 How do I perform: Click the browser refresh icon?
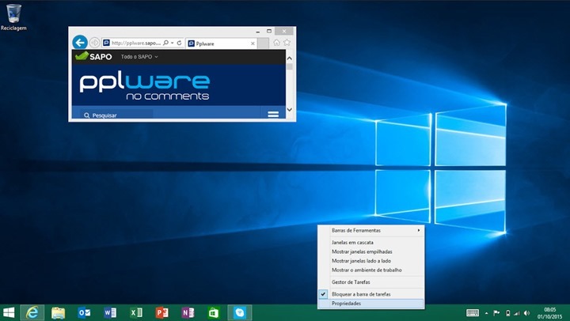[180, 43]
